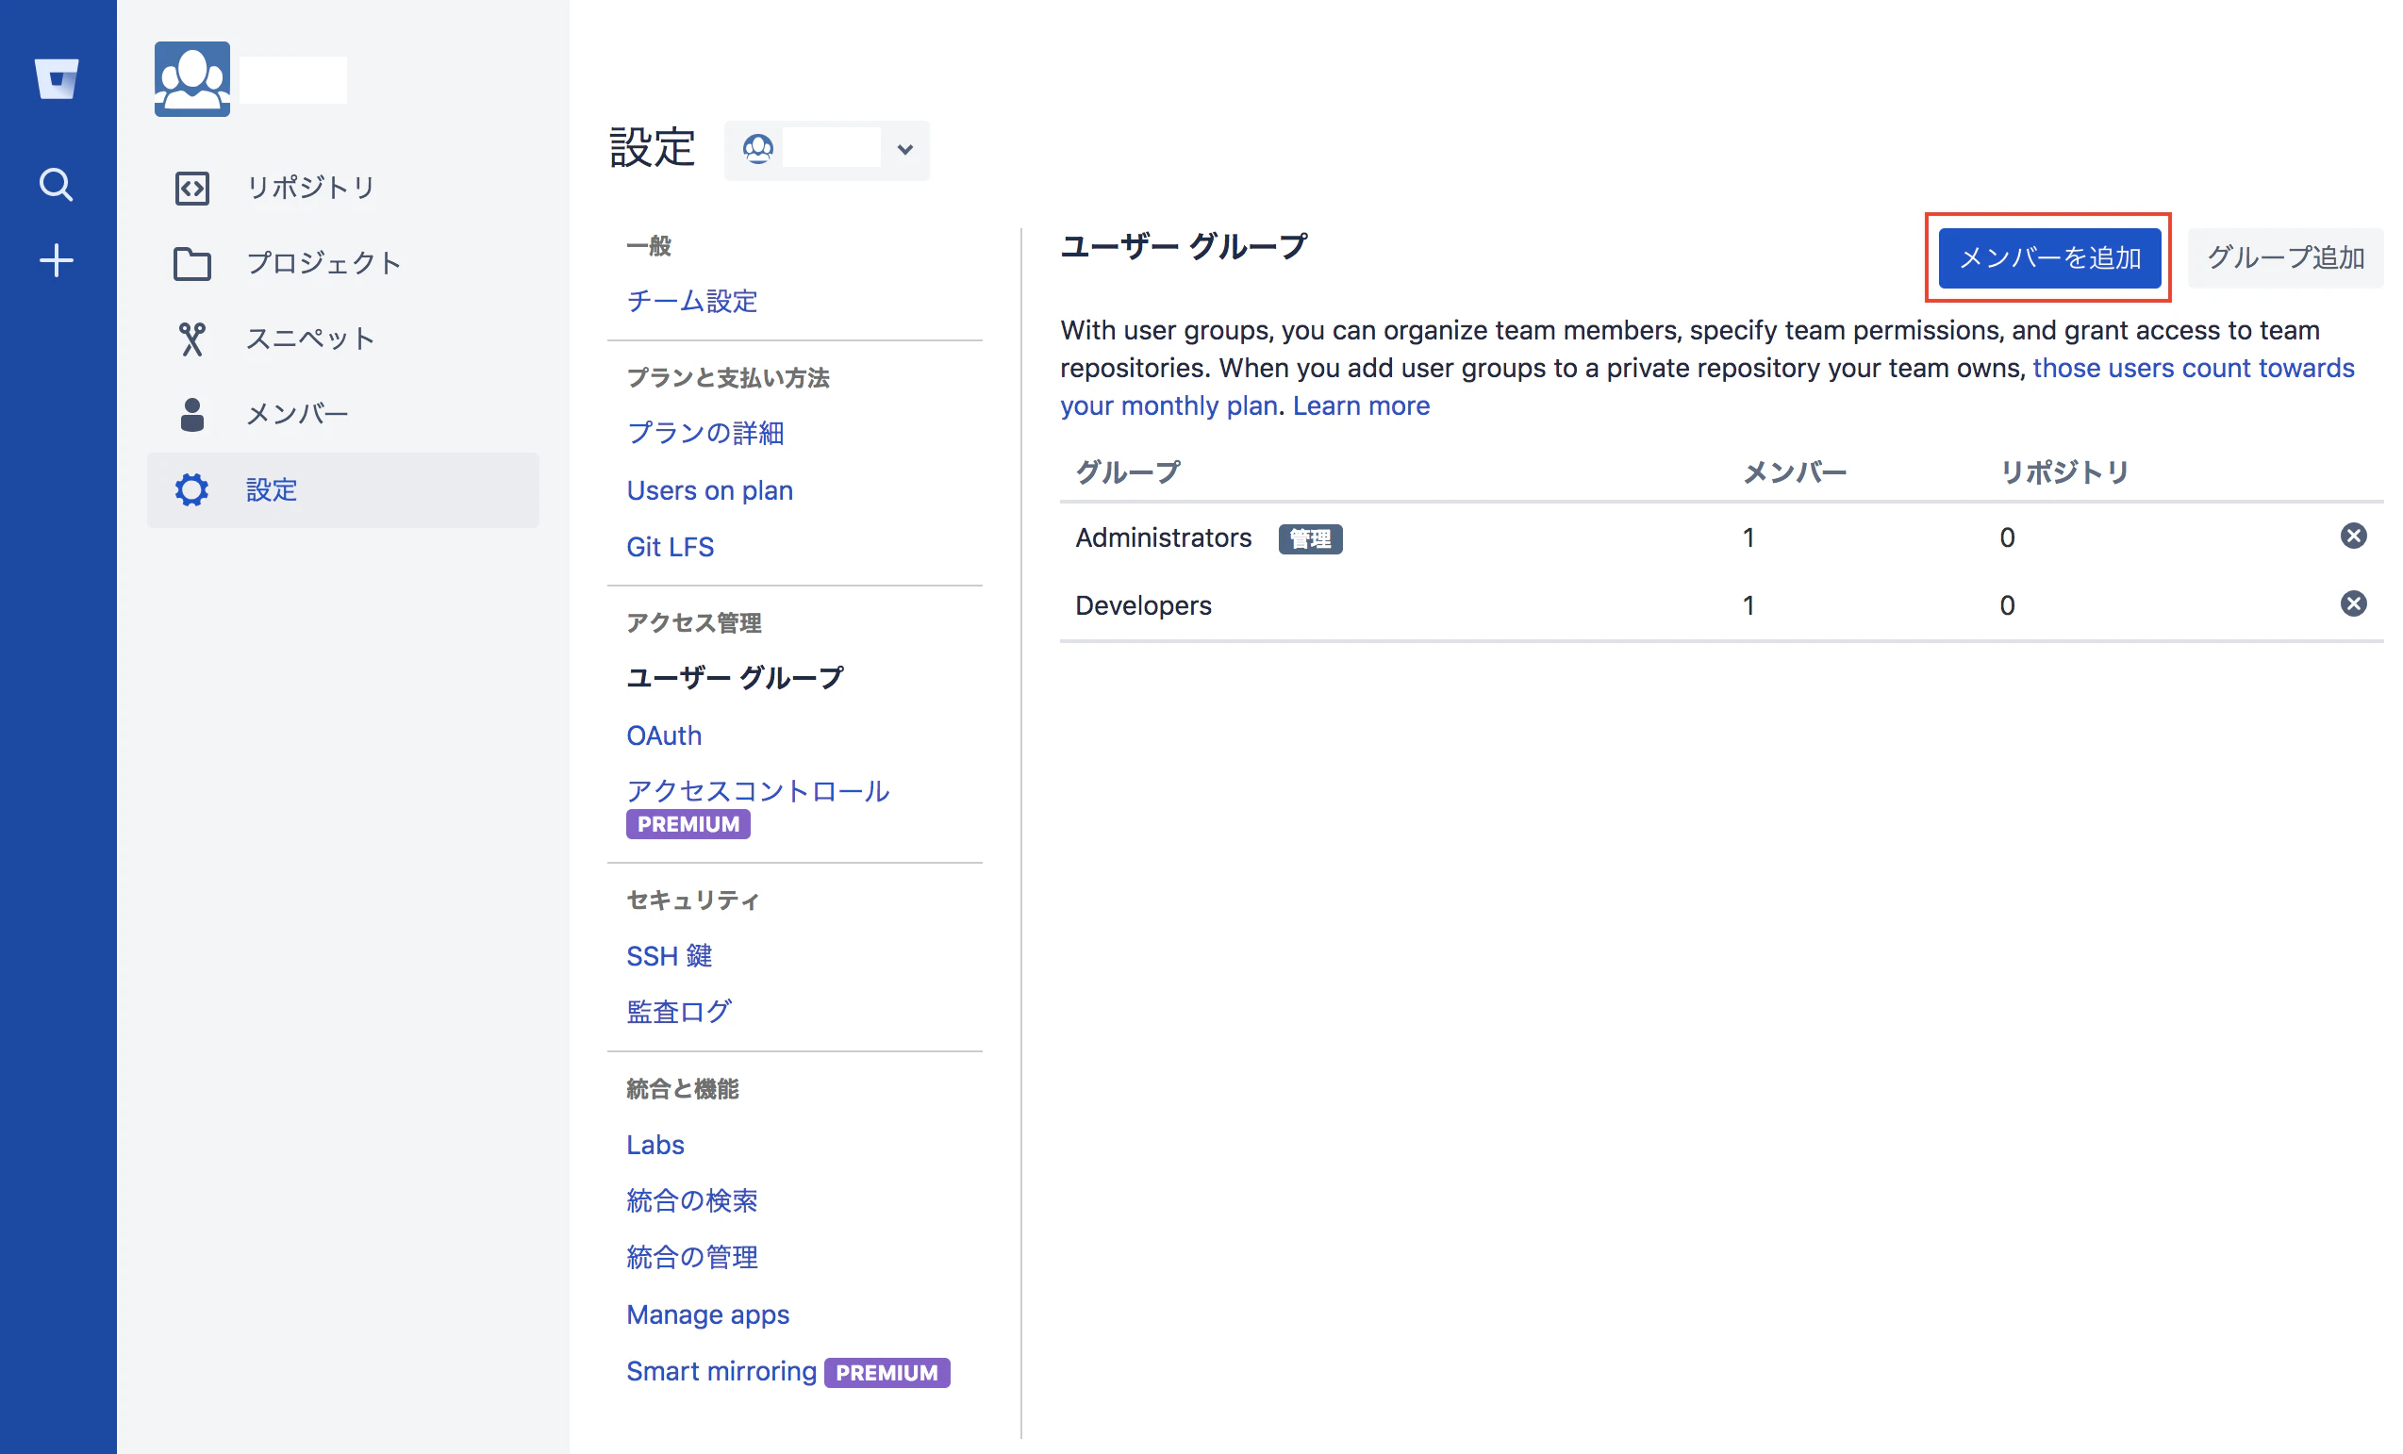The width and height of the screenshot is (2403, 1454).
Task: Open 統合の管理 link
Action: tap(691, 1257)
